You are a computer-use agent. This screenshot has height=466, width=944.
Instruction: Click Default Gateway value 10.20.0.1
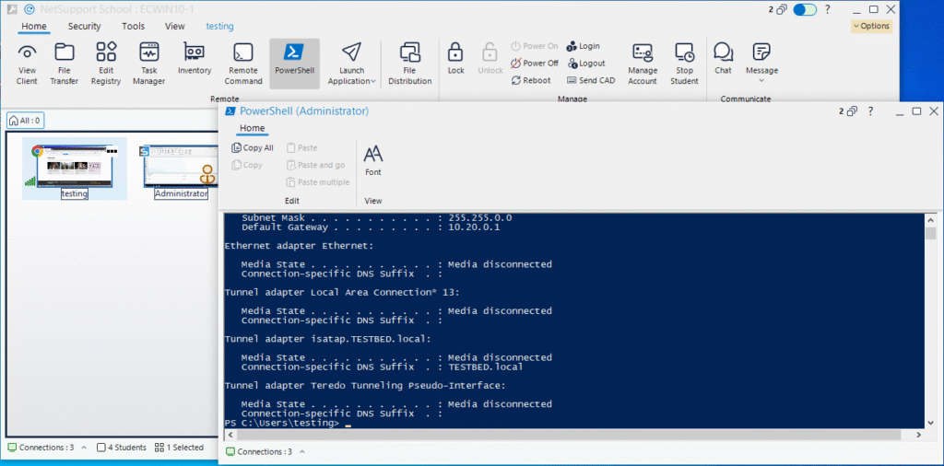474,227
